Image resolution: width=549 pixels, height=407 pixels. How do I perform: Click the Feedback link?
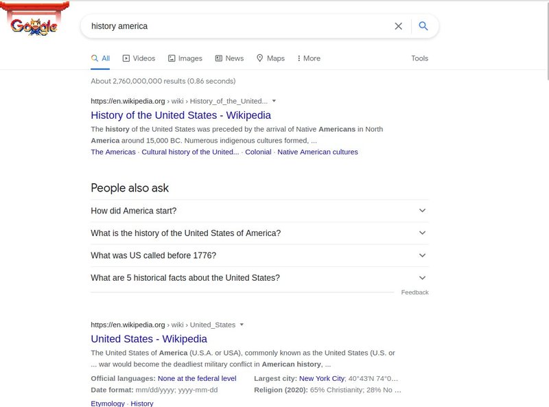[414, 292]
